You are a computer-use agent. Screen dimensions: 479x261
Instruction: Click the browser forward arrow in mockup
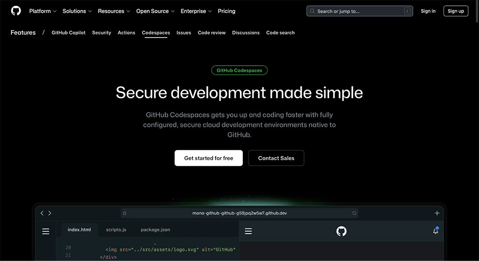click(50, 213)
